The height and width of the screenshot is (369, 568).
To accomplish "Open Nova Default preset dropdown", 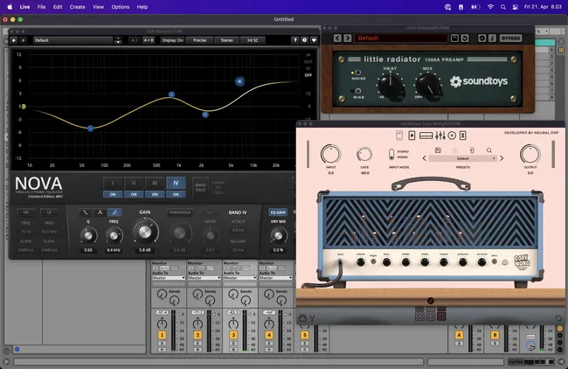I will pos(73,40).
